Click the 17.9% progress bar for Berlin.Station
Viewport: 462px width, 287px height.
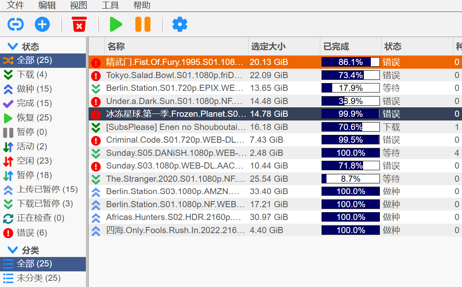(x=350, y=88)
